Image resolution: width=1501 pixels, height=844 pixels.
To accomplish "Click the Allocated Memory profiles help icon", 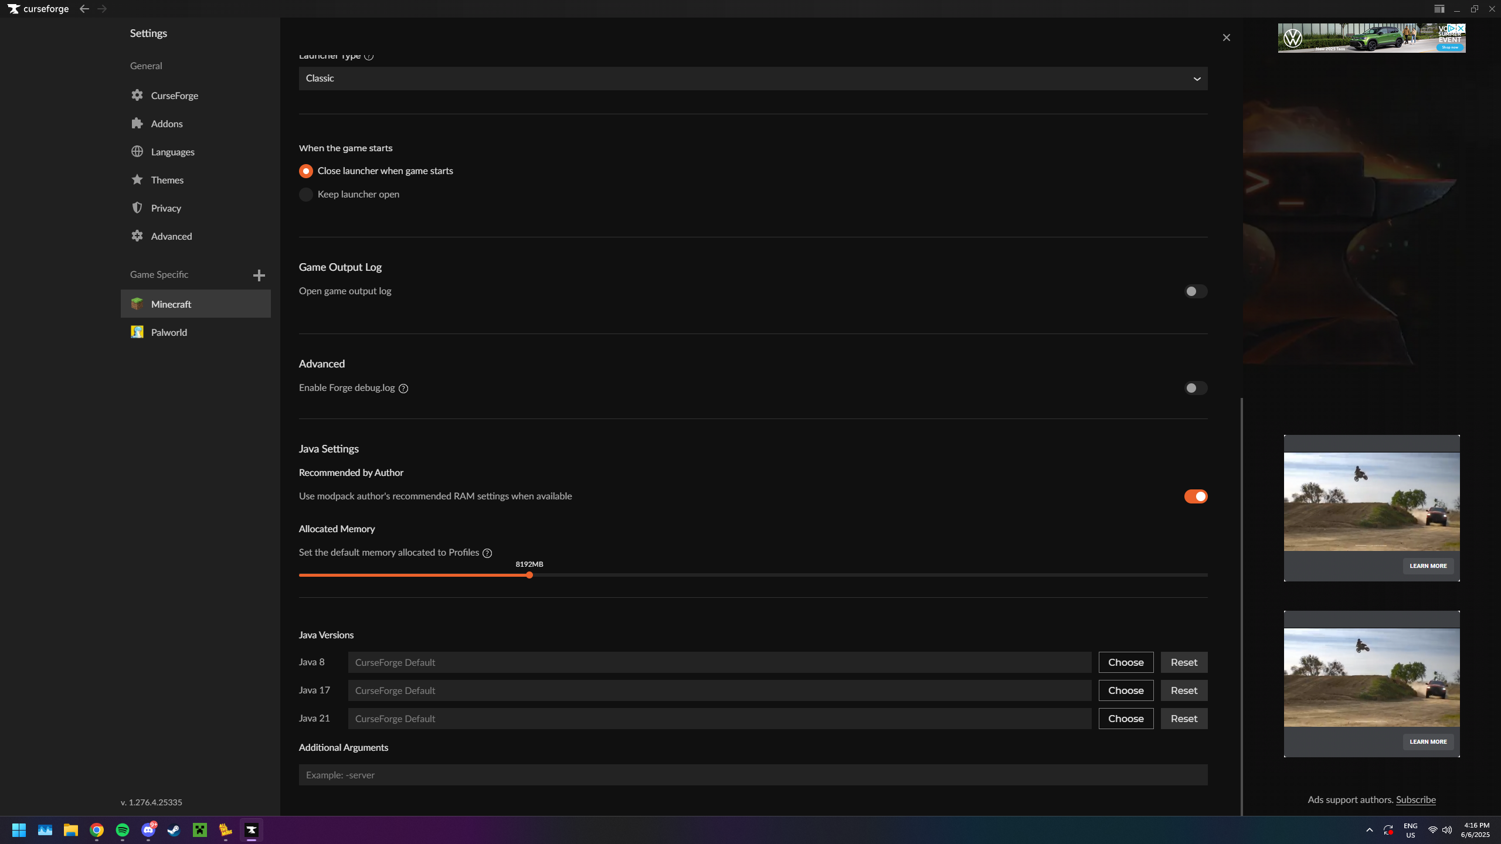I will [x=487, y=553].
